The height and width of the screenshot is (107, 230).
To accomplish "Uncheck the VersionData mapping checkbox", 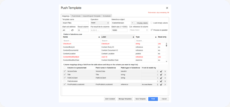I will click(x=65, y=71).
